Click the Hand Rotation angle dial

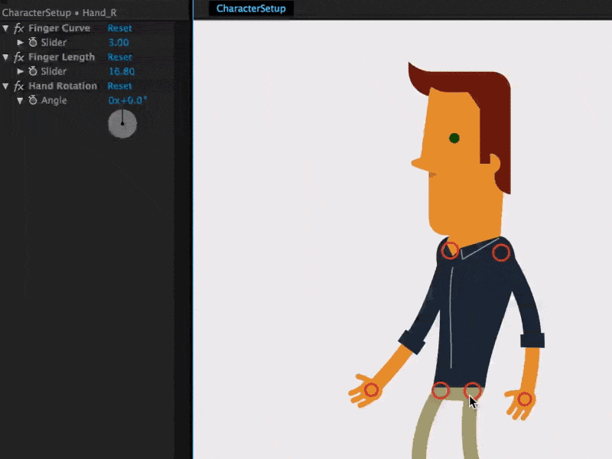(122, 123)
